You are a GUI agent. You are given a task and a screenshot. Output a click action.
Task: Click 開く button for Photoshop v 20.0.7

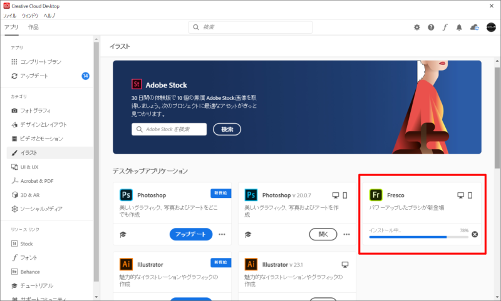323,234
